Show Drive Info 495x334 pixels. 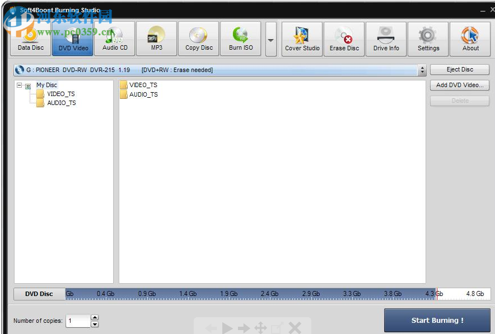[x=386, y=39]
